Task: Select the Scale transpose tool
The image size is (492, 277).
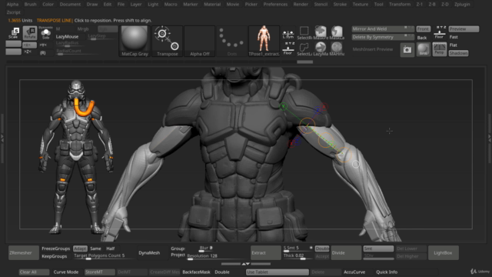Action: (x=14, y=33)
